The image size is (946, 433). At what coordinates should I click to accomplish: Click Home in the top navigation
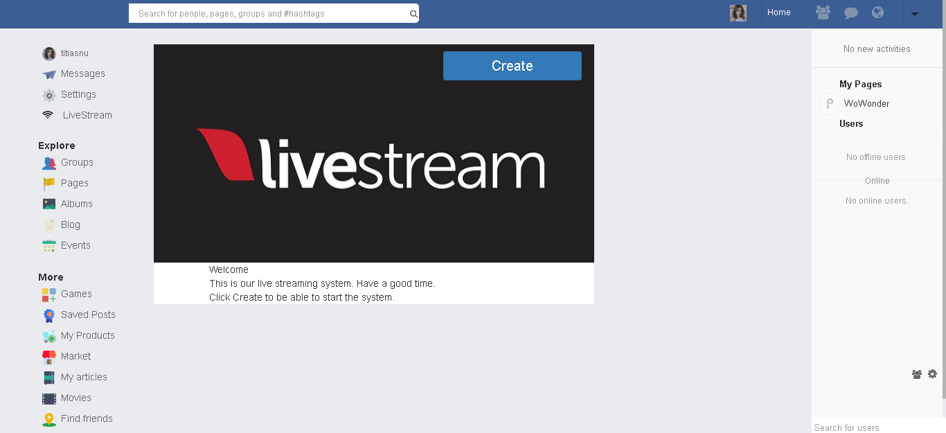pos(779,12)
